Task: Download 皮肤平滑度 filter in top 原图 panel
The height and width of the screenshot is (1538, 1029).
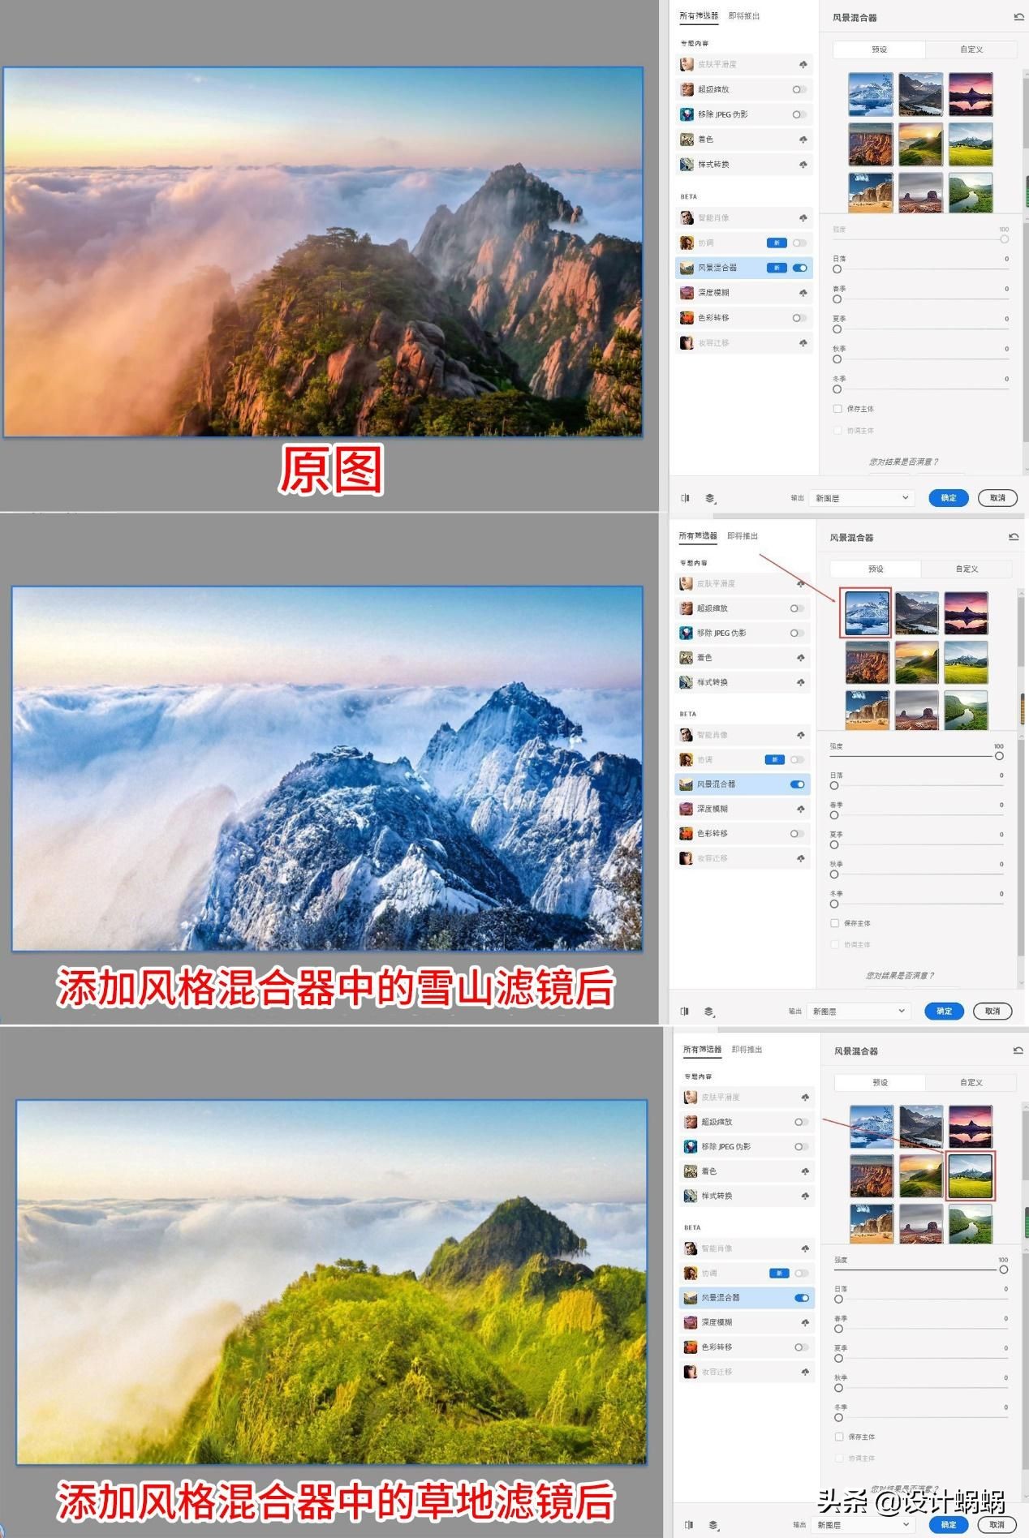Action: (803, 64)
